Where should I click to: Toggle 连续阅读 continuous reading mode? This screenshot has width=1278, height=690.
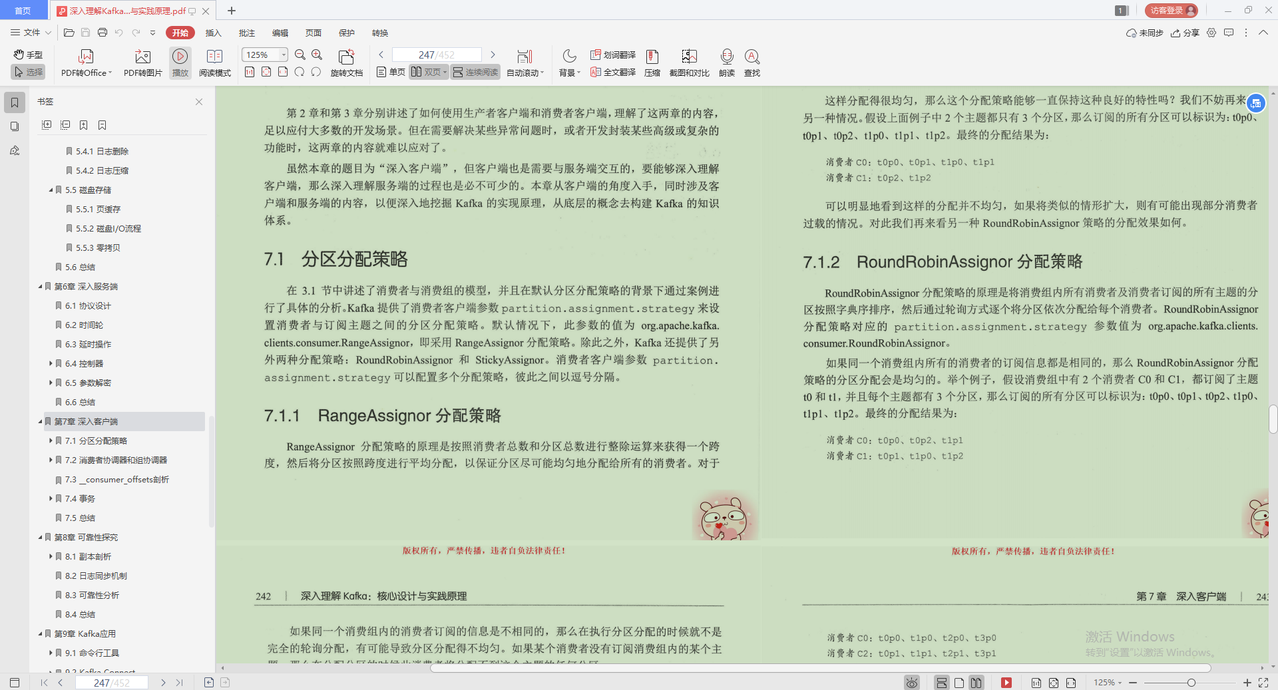(x=475, y=72)
